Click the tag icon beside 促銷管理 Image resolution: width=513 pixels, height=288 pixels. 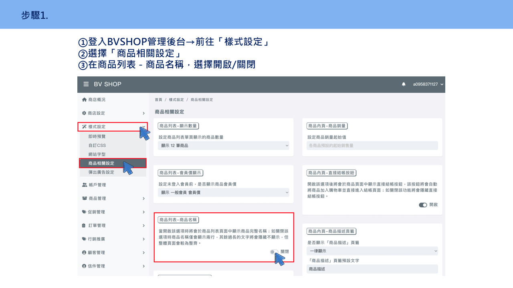[x=84, y=212]
